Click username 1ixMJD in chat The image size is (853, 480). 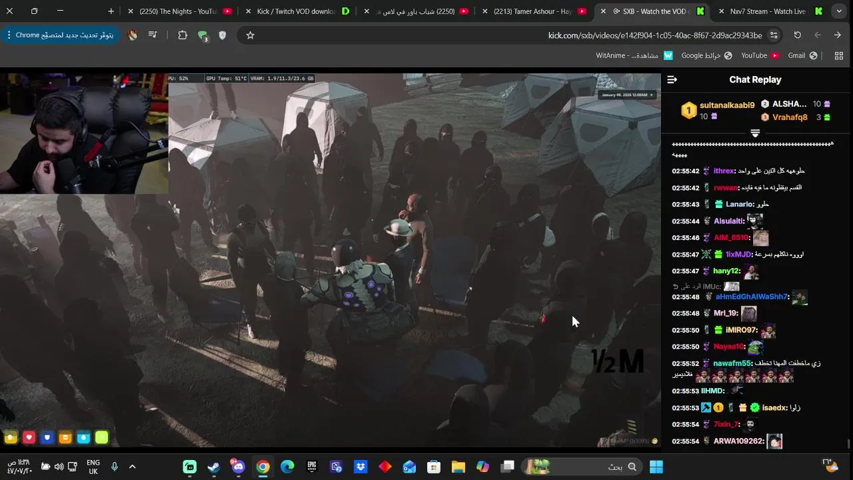(x=738, y=255)
